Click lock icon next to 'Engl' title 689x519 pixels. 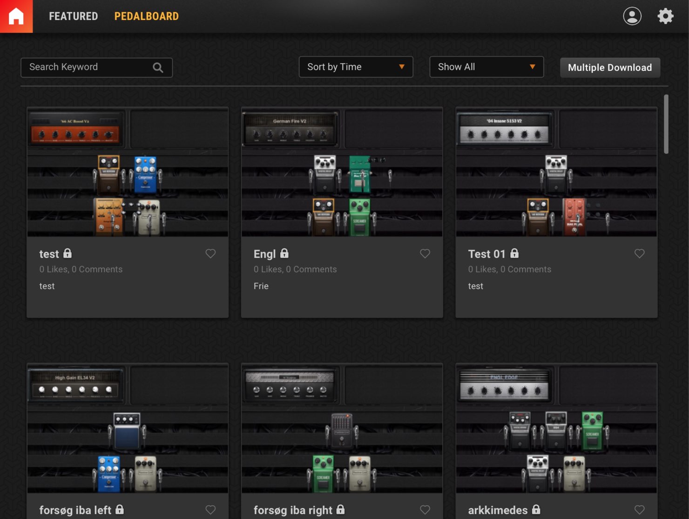click(x=284, y=253)
